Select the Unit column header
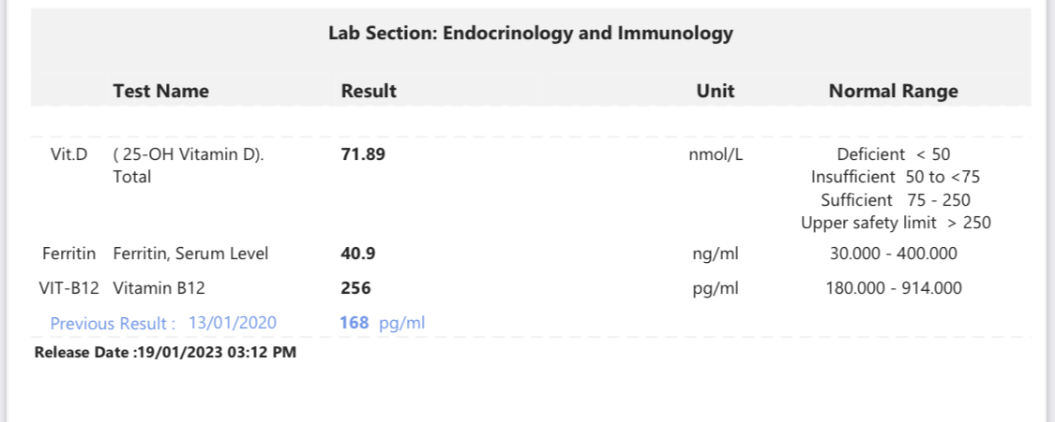Image resolution: width=1055 pixels, height=422 pixels. [x=715, y=91]
